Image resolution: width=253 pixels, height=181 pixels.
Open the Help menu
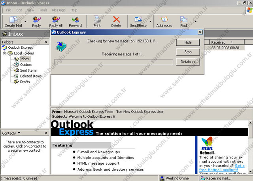point(74,10)
